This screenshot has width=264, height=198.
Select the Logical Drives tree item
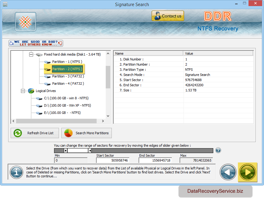(x=46, y=91)
